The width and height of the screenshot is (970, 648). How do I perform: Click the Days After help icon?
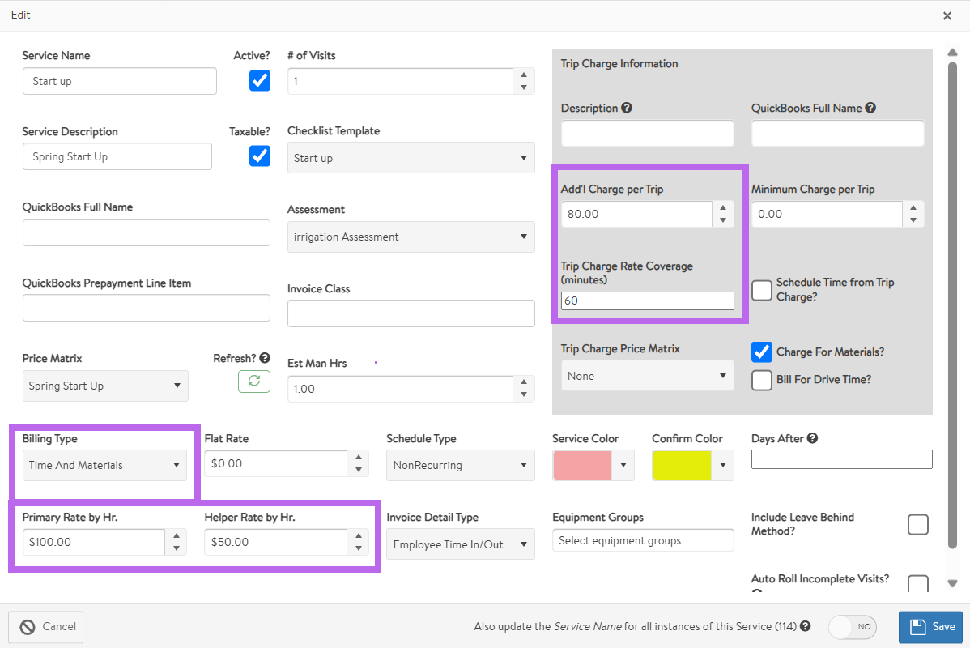coord(812,438)
